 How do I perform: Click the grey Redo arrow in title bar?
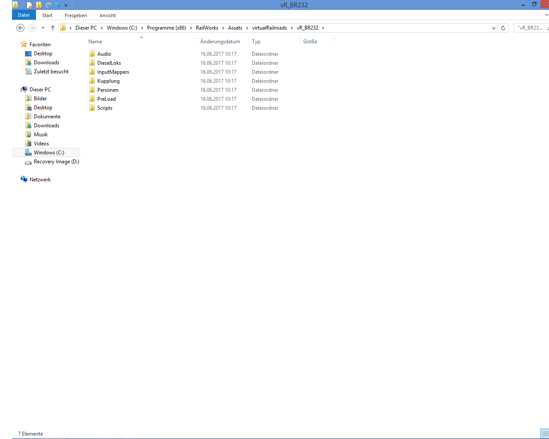pos(48,5)
